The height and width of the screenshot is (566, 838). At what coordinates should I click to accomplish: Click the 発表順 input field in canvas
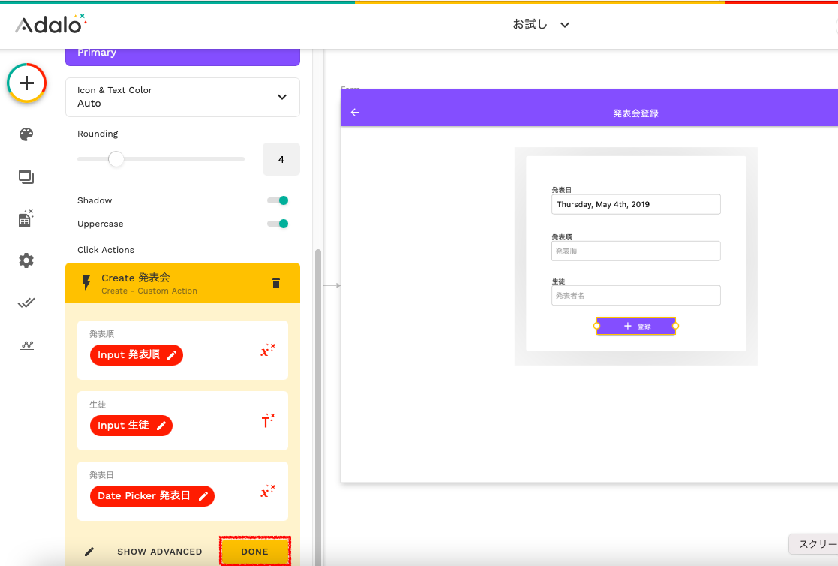[635, 251]
